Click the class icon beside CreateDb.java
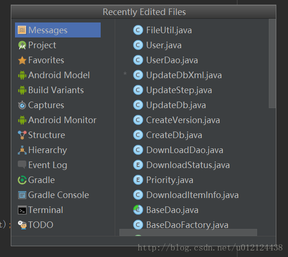The image size is (288, 257). [138, 135]
